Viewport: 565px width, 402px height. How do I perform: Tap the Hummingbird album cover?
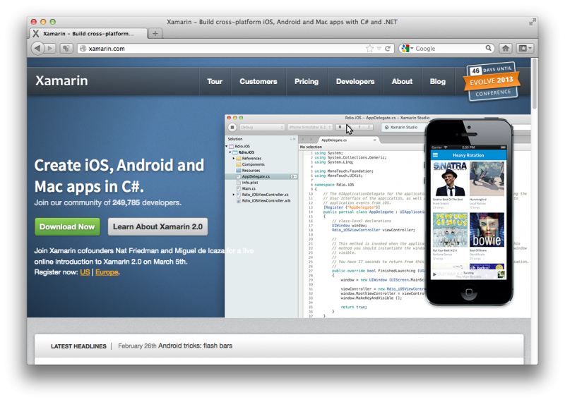pyautogui.click(x=487, y=178)
